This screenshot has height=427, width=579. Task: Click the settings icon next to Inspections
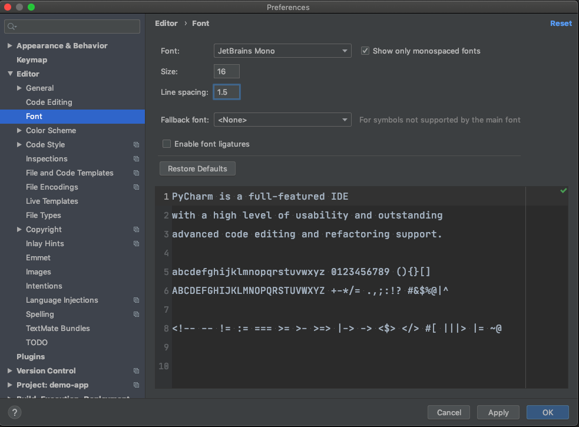(x=136, y=158)
